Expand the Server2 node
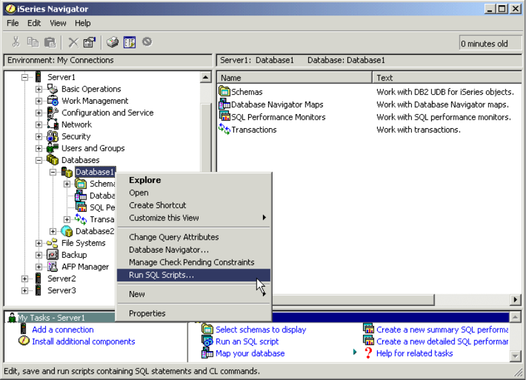The height and width of the screenshot is (380, 526). tap(24, 279)
